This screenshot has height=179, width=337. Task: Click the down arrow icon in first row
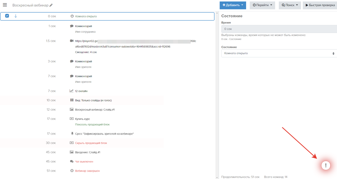16,16
